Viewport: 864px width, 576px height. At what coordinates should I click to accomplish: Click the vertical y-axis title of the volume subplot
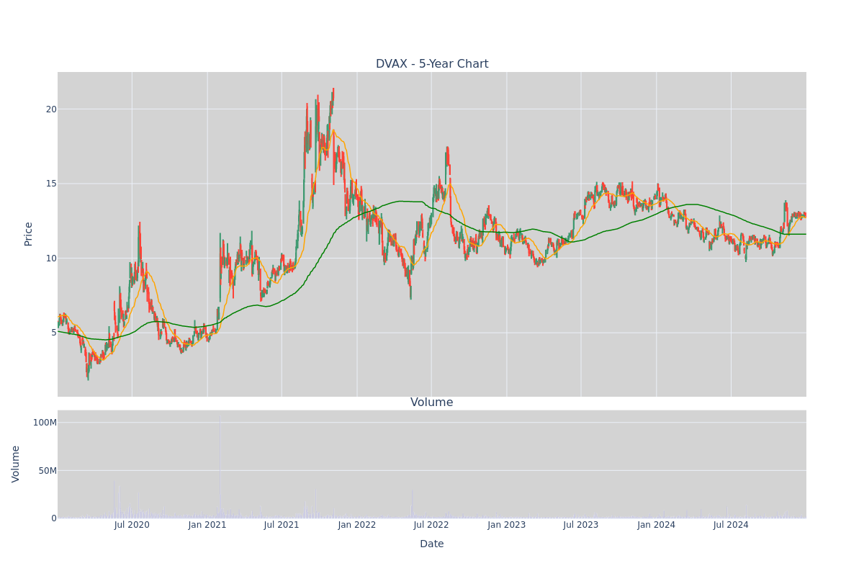(x=16, y=464)
